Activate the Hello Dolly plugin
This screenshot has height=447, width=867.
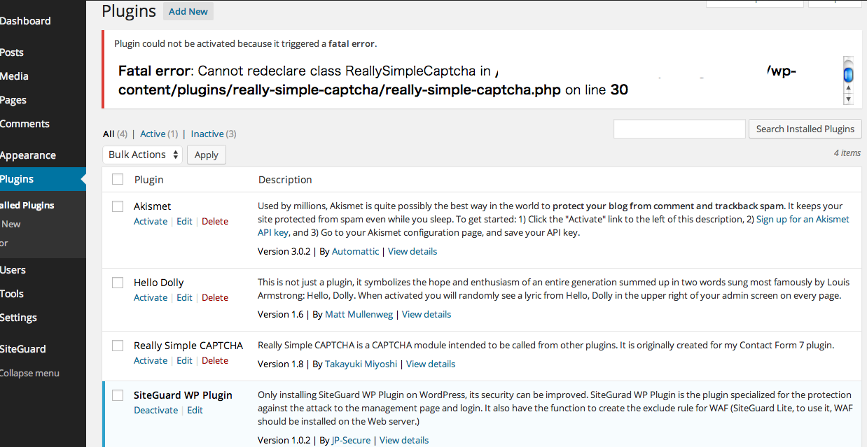click(x=151, y=297)
